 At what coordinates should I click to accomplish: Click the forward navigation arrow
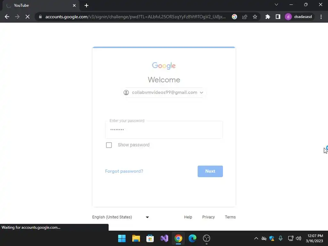17,17
